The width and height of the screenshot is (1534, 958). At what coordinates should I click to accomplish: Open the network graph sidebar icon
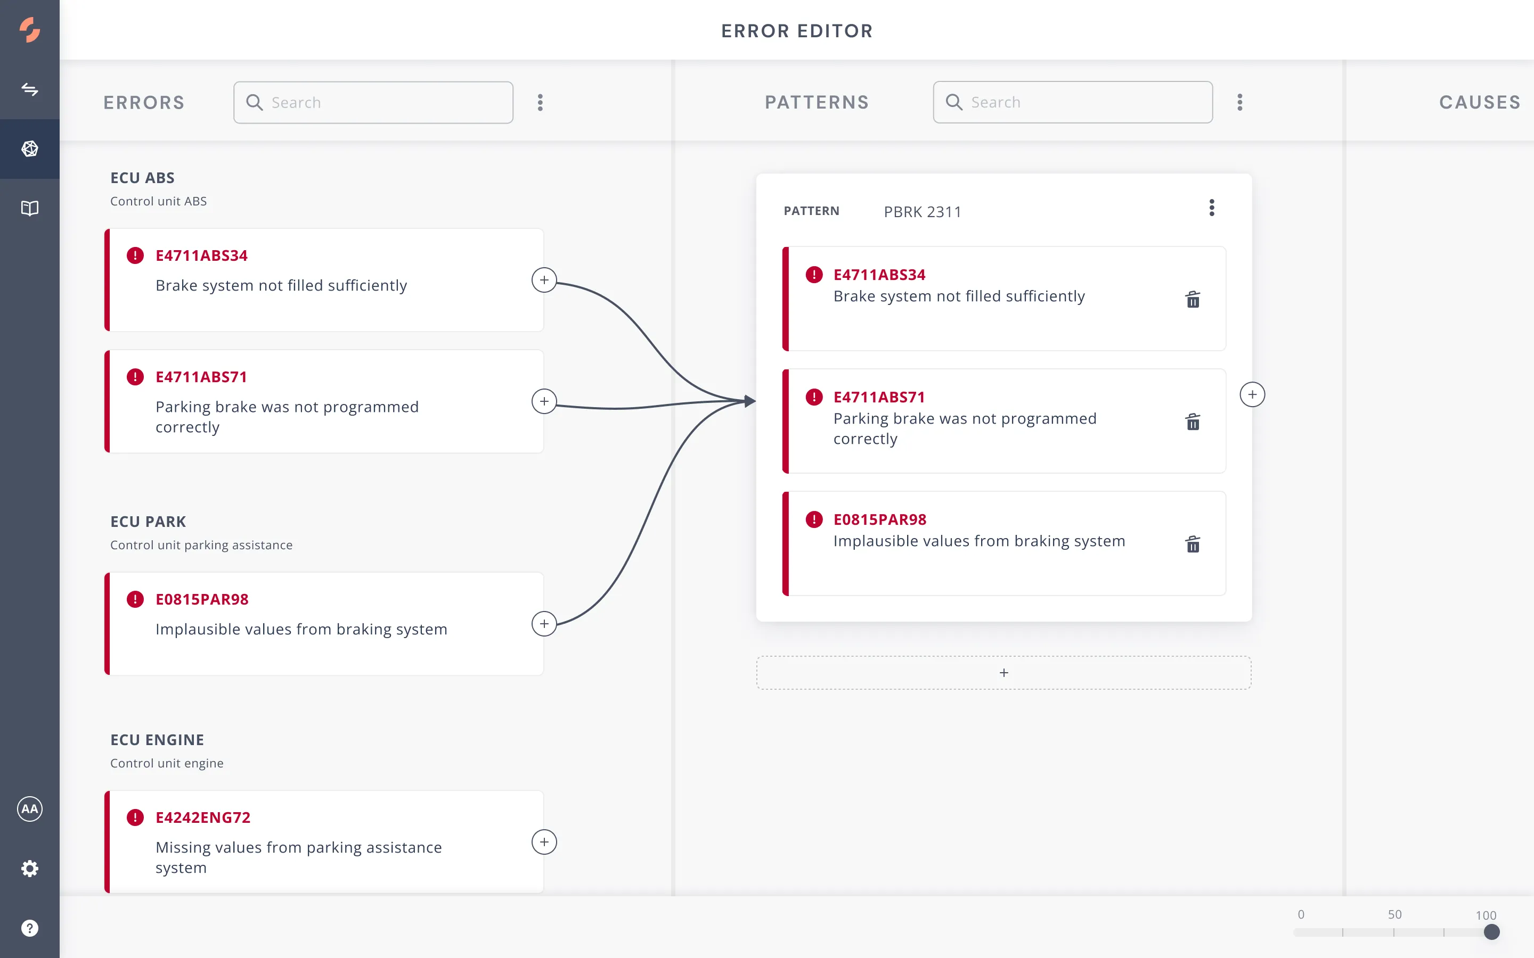30,149
